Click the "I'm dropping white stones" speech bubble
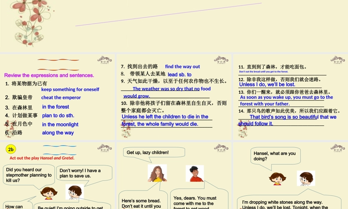Viewport: 348px width, 209px height. (289, 204)
